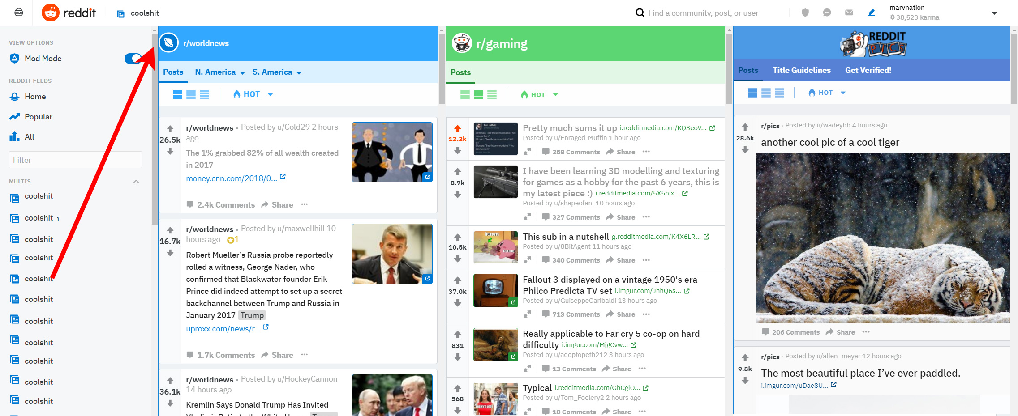Open the chat bubble icon in header
1018x416 pixels.
tap(827, 13)
